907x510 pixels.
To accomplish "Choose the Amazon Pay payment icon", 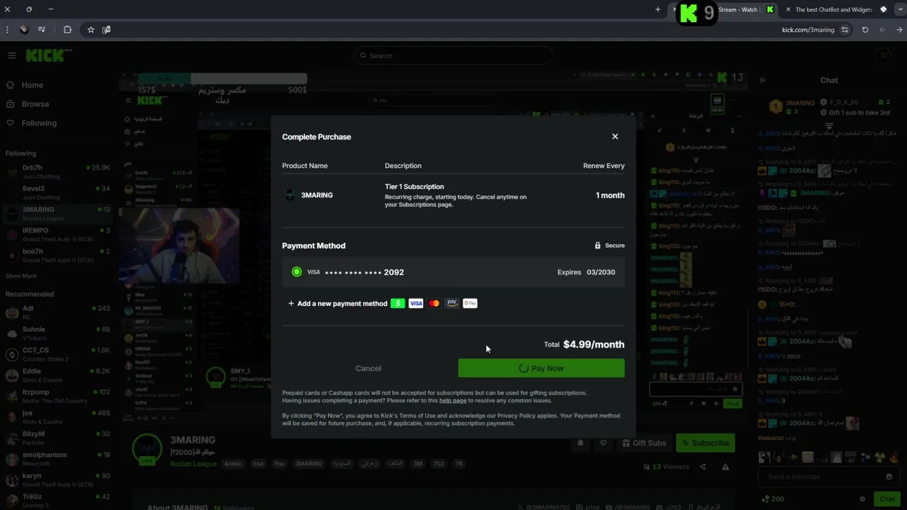I will point(452,303).
